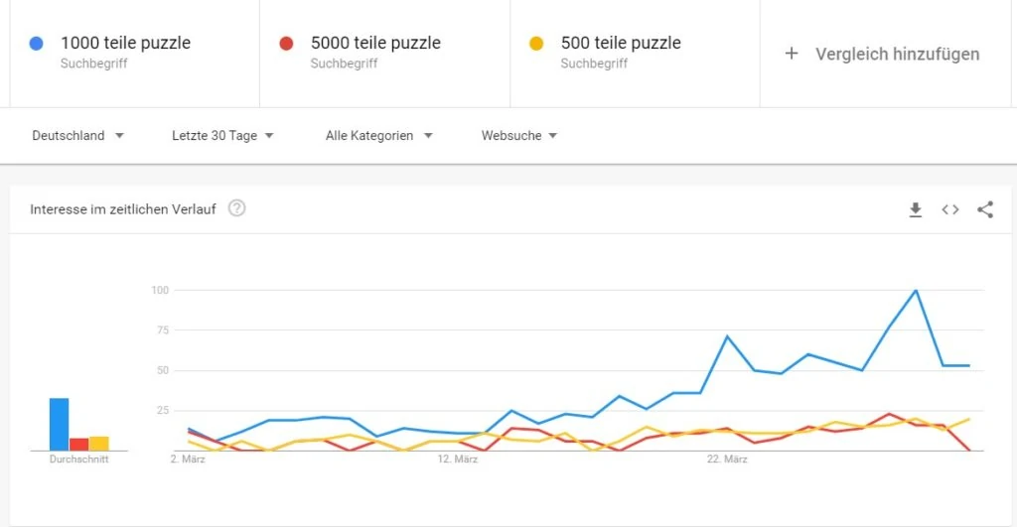This screenshot has width=1017, height=527.
Task: Click the 22. März date label
Action: point(727,460)
